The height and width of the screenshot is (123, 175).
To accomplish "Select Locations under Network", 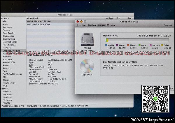I will coord(8,94).
